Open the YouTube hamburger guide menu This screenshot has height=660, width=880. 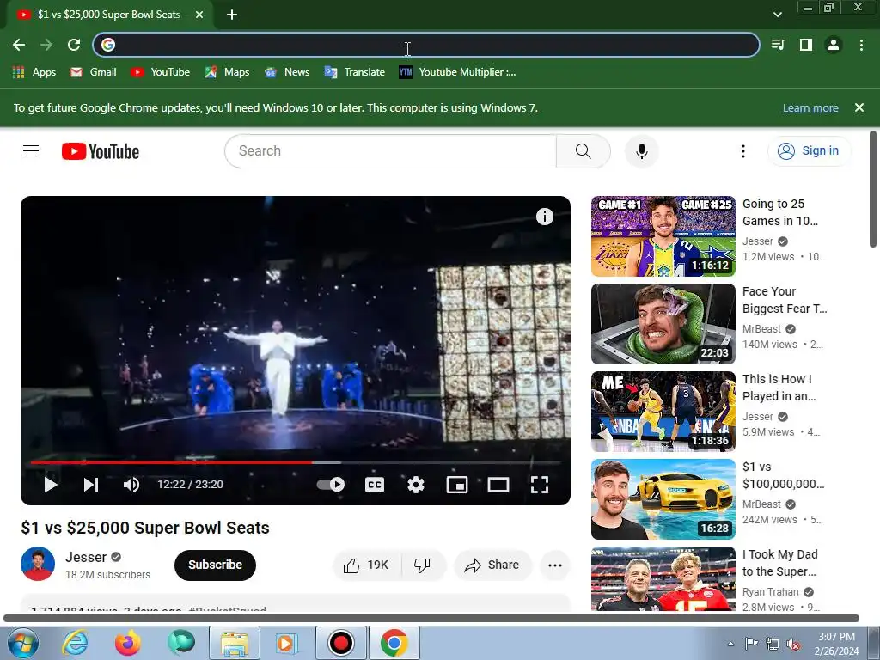[31, 151]
